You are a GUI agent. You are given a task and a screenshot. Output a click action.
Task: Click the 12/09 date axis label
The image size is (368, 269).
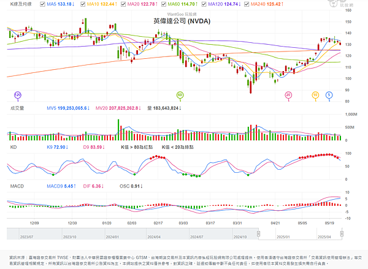click(34, 223)
